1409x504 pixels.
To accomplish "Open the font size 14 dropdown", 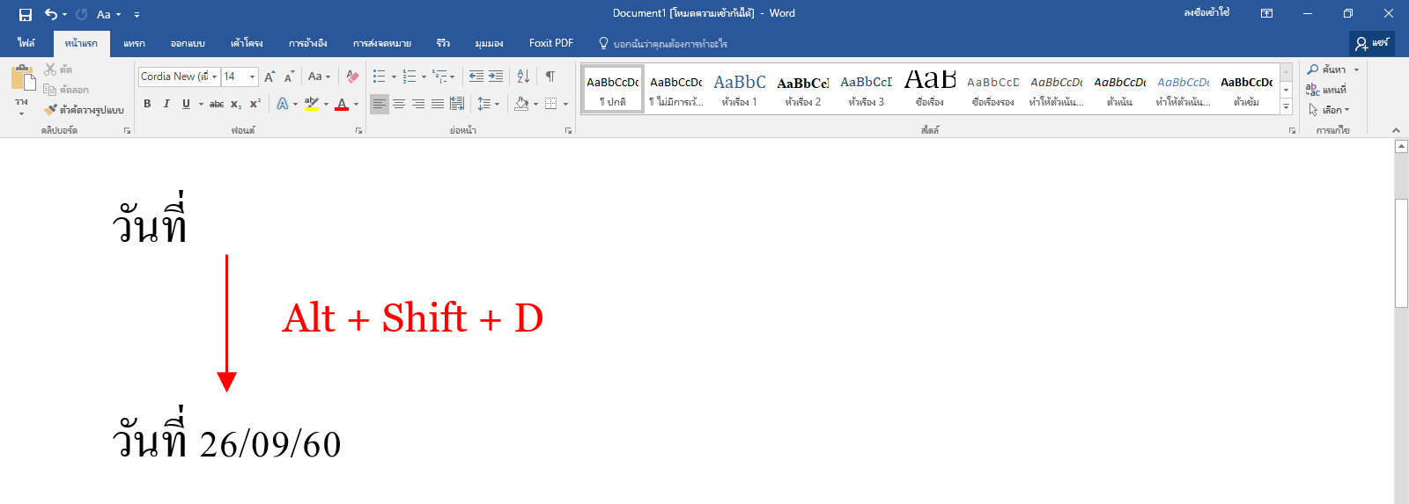I will click(252, 77).
